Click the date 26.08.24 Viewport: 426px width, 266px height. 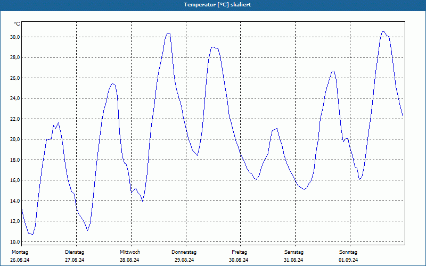[20, 260]
